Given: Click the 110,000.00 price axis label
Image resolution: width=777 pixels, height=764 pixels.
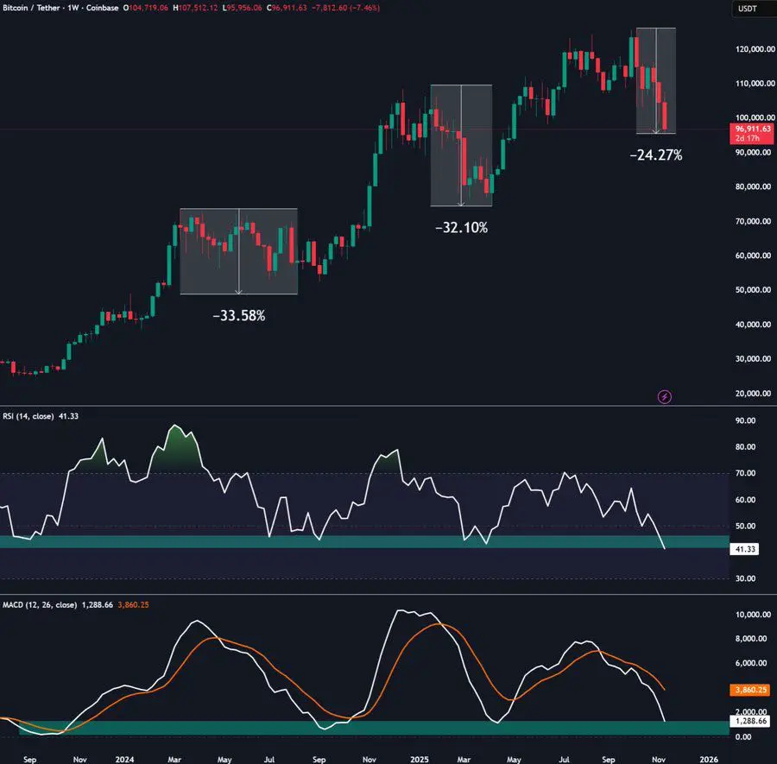Looking at the screenshot, I should click(755, 83).
